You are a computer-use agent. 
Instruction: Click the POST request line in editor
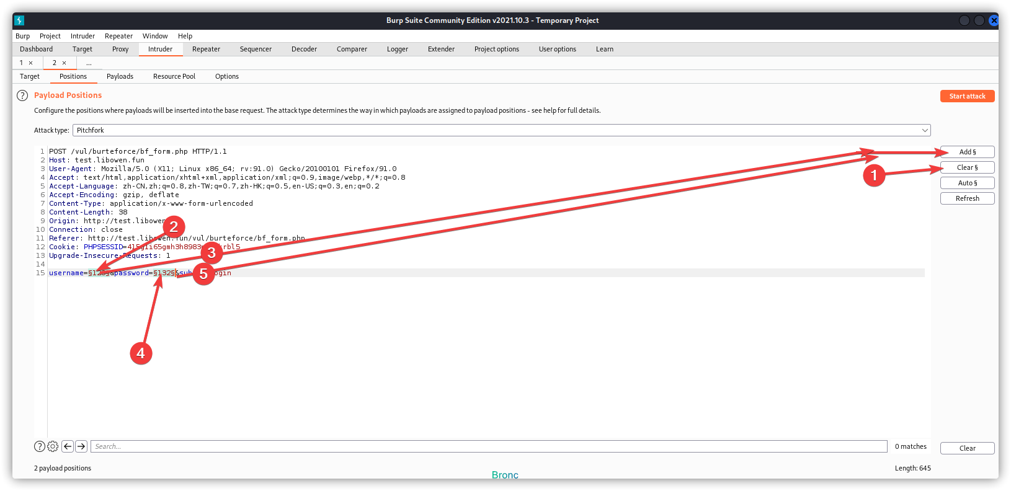click(x=138, y=151)
